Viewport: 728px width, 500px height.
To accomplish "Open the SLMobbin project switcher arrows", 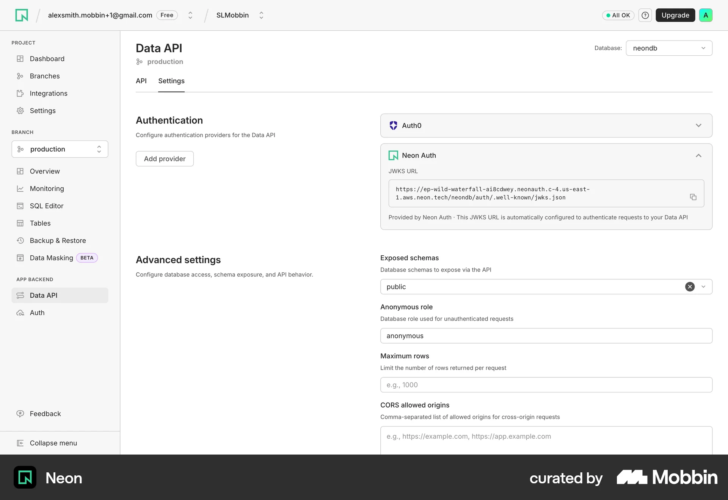I will tap(261, 15).
